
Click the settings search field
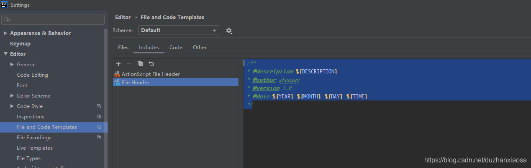pos(53,20)
